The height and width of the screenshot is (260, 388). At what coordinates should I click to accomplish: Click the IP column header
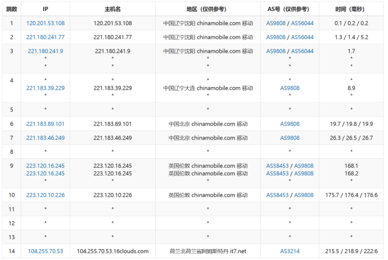(45, 9)
